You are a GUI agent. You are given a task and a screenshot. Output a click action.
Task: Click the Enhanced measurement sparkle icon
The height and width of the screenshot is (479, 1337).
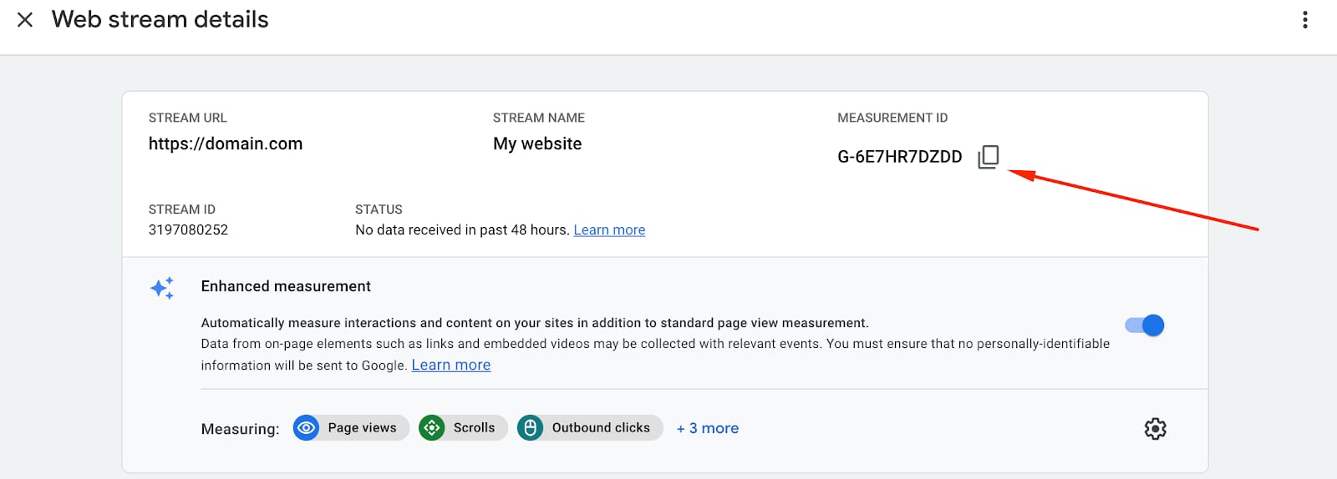(162, 288)
